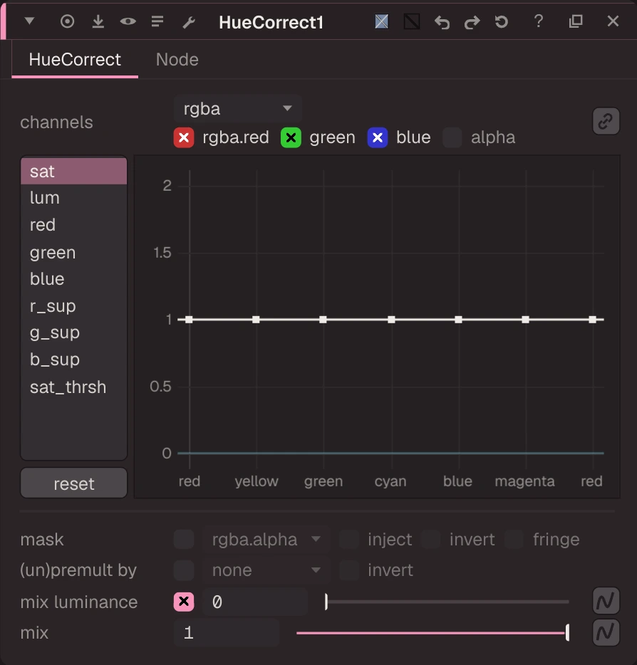637x665 pixels.
Task: Select the lum curve in the list
Action: (74, 198)
